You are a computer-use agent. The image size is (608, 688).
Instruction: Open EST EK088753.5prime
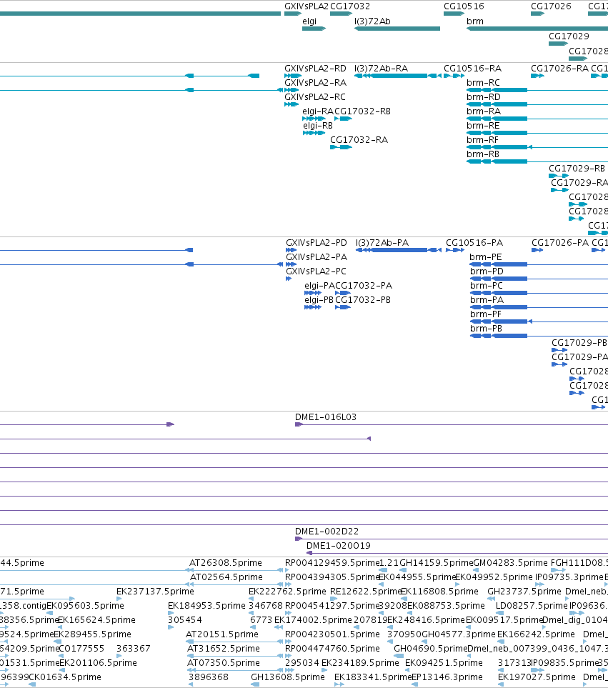coord(446,606)
